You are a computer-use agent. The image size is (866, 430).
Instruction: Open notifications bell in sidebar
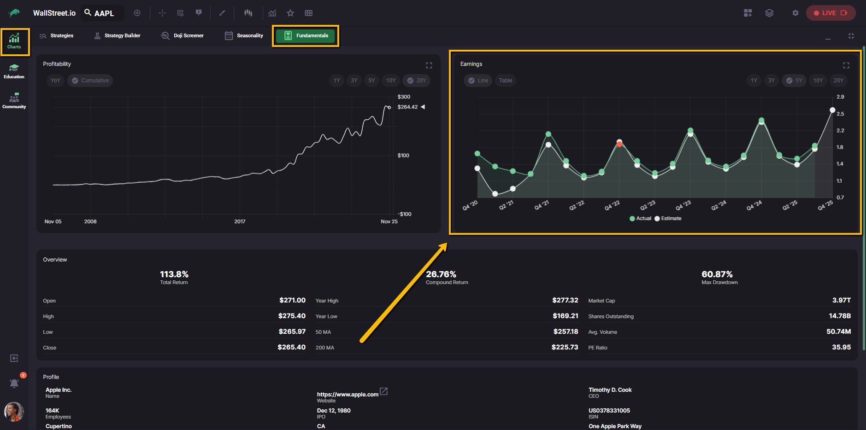coord(14,383)
